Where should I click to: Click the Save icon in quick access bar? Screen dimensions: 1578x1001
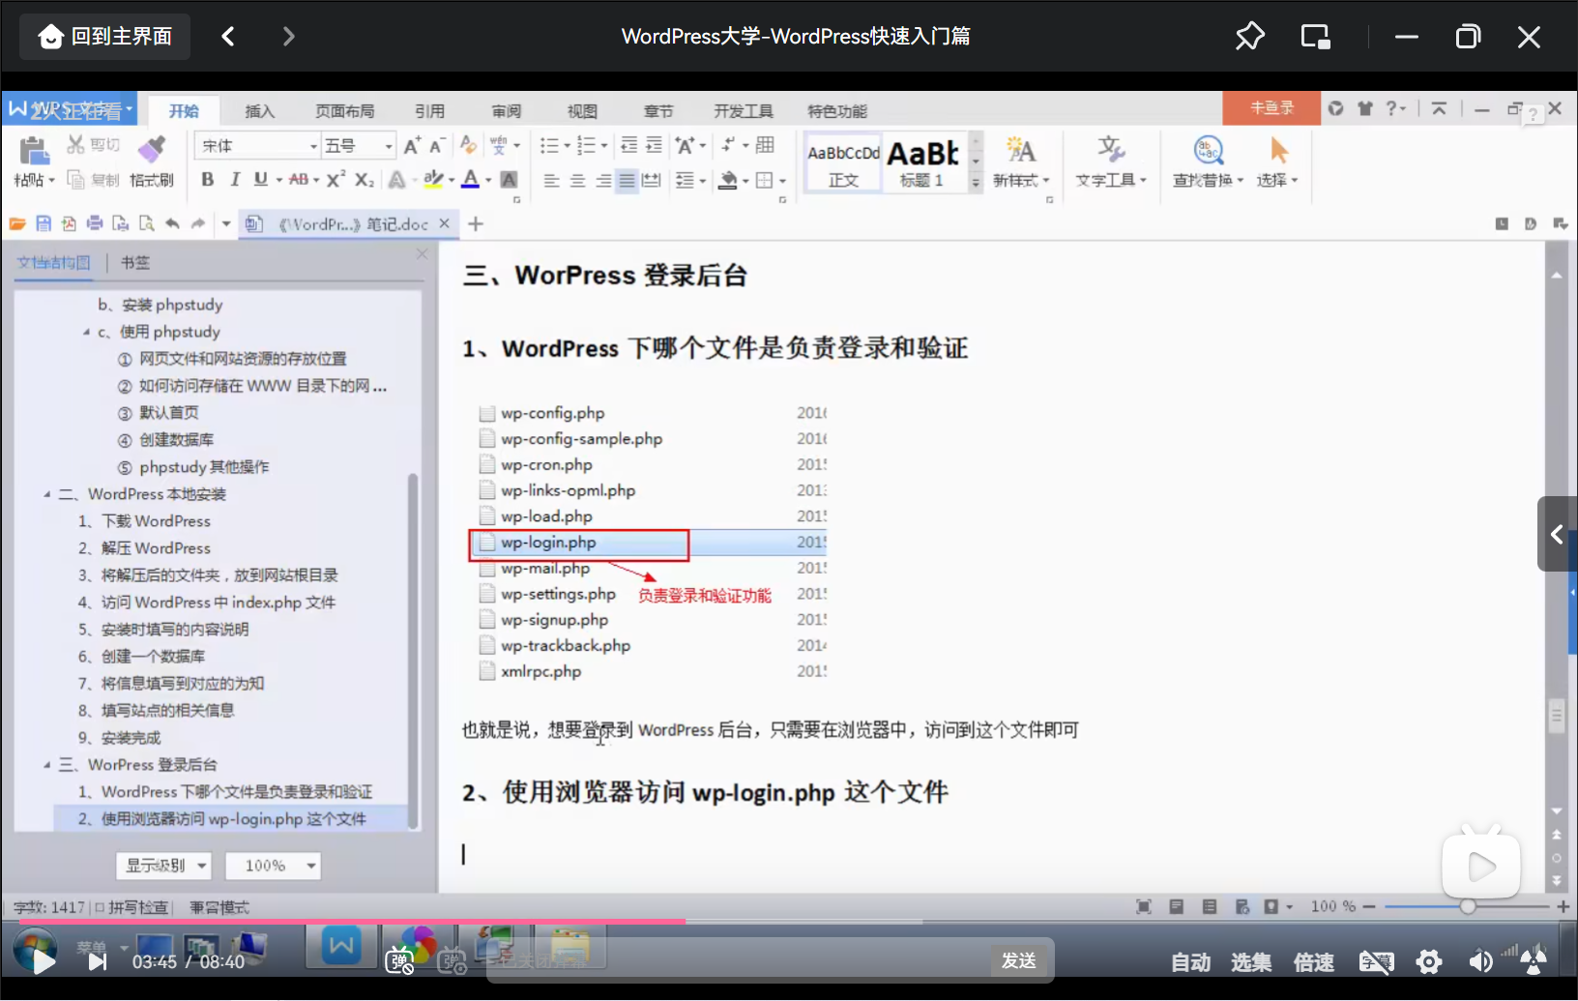[x=44, y=223]
